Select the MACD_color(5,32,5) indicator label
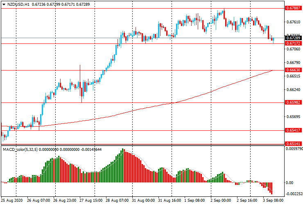The width and height of the screenshot is (303, 205). click(x=20, y=149)
